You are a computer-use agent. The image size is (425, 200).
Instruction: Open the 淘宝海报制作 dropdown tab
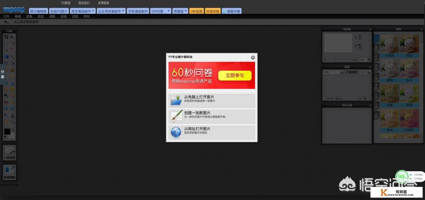click(83, 11)
